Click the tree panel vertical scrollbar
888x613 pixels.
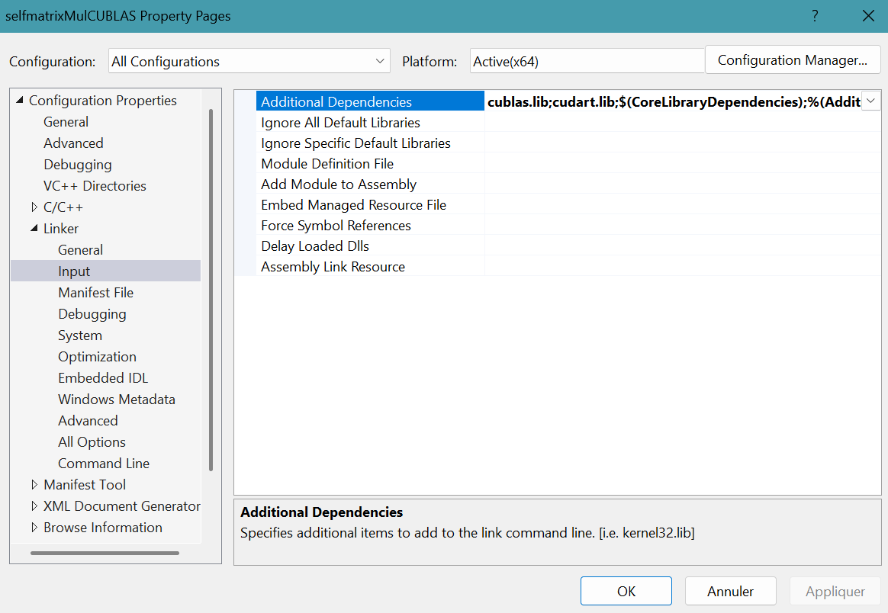pos(211,290)
